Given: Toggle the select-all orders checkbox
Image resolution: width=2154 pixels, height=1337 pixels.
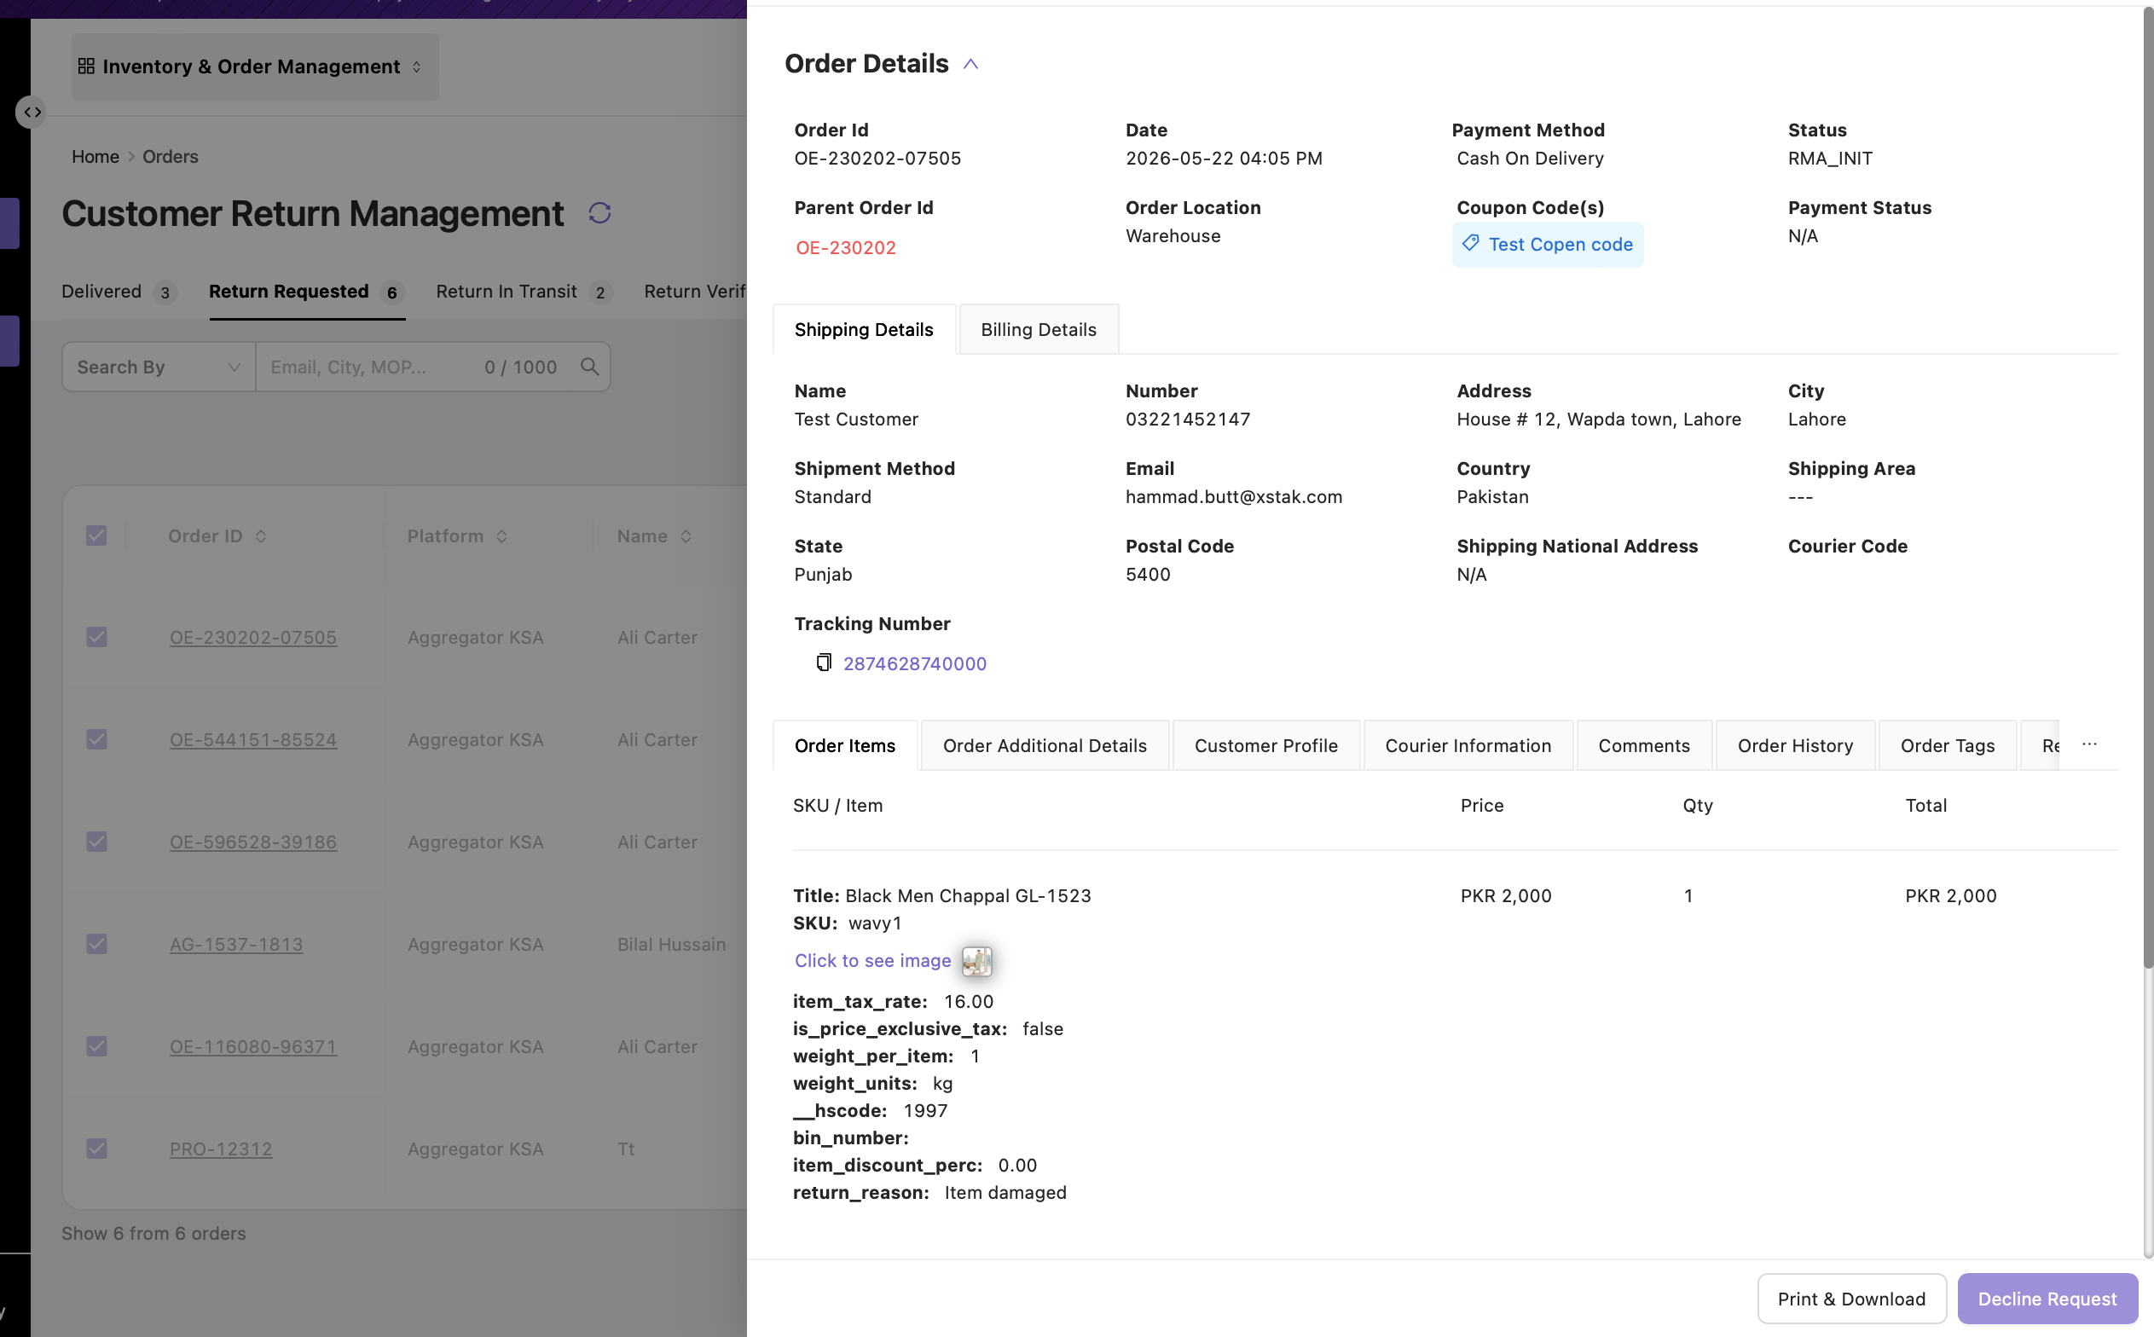Looking at the screenshot, I should (x=96, y=535).
